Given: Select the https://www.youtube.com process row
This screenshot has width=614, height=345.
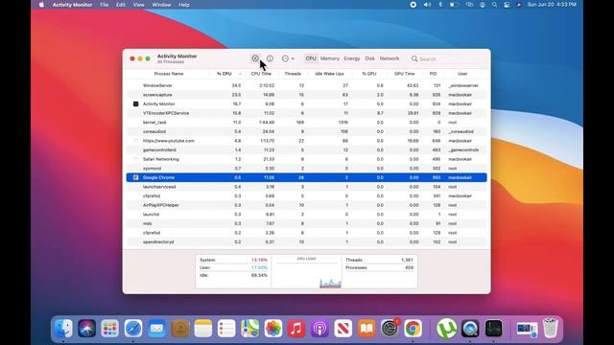Looking at the screenshot, I should click(307, 141).
